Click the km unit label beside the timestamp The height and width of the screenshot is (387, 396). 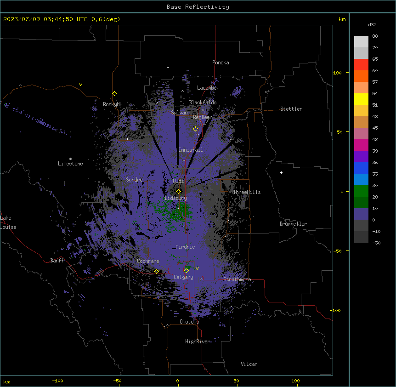342,19
